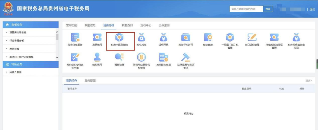Click the 截止日期 column header

coord(246,89)
